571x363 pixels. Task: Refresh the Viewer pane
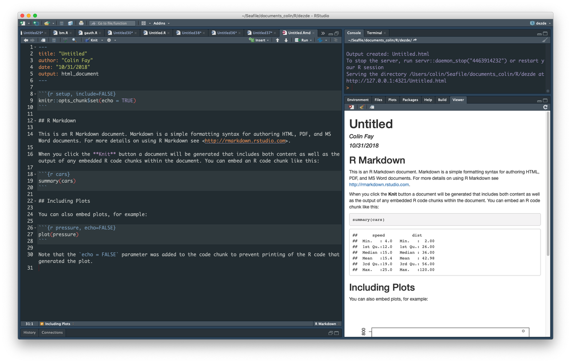pyautogui.click(x=545, y=107)
